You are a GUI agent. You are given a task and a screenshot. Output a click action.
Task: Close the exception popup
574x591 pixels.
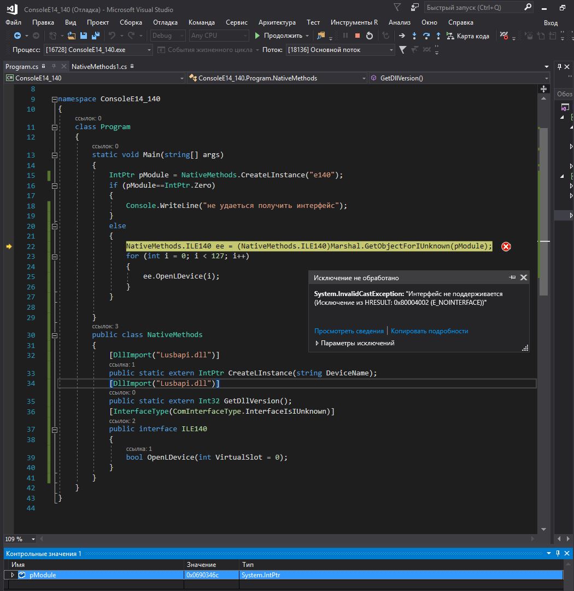(x=524, y=277)
